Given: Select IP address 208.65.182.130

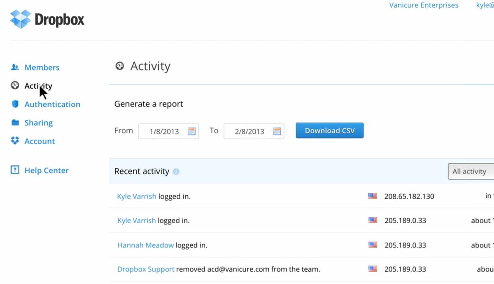Looking at the screenshot, I should click(409, 196).
